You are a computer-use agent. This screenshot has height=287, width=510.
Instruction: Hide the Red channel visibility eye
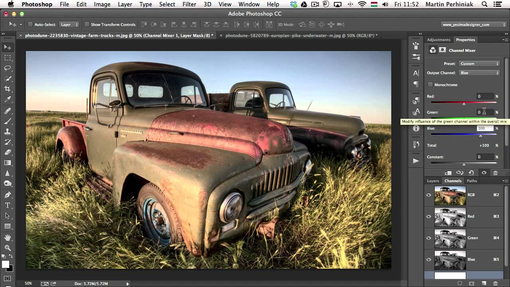click(x=429, y=216)
